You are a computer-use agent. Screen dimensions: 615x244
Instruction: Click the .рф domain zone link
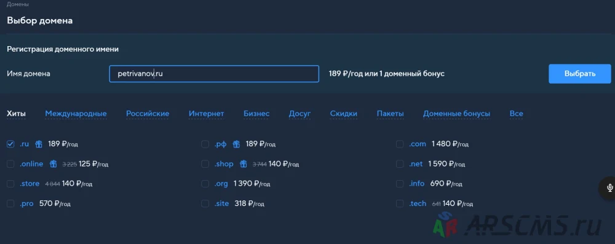220,144
